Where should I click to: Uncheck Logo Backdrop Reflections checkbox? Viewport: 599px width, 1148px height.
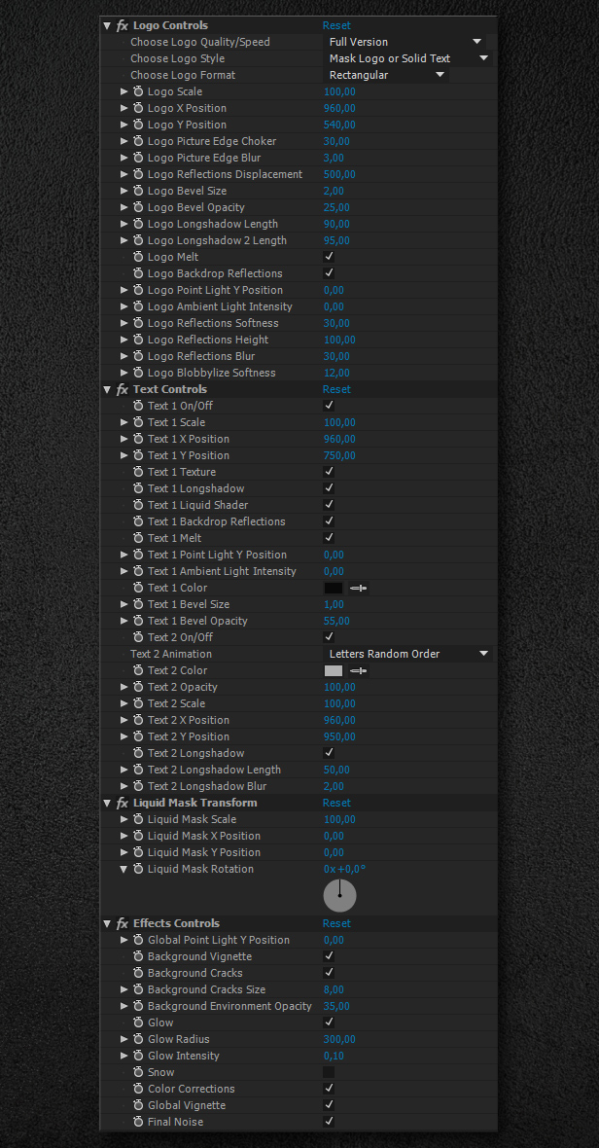(329, 273)
